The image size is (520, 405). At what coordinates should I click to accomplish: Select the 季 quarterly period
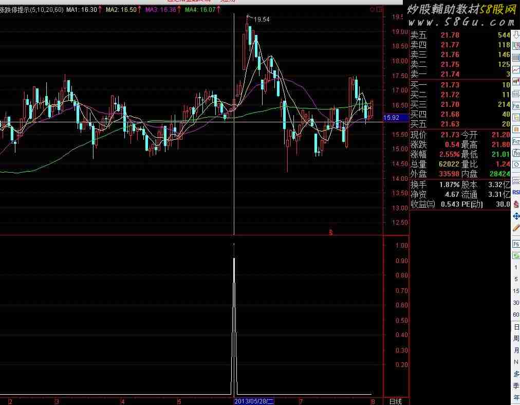516,385
